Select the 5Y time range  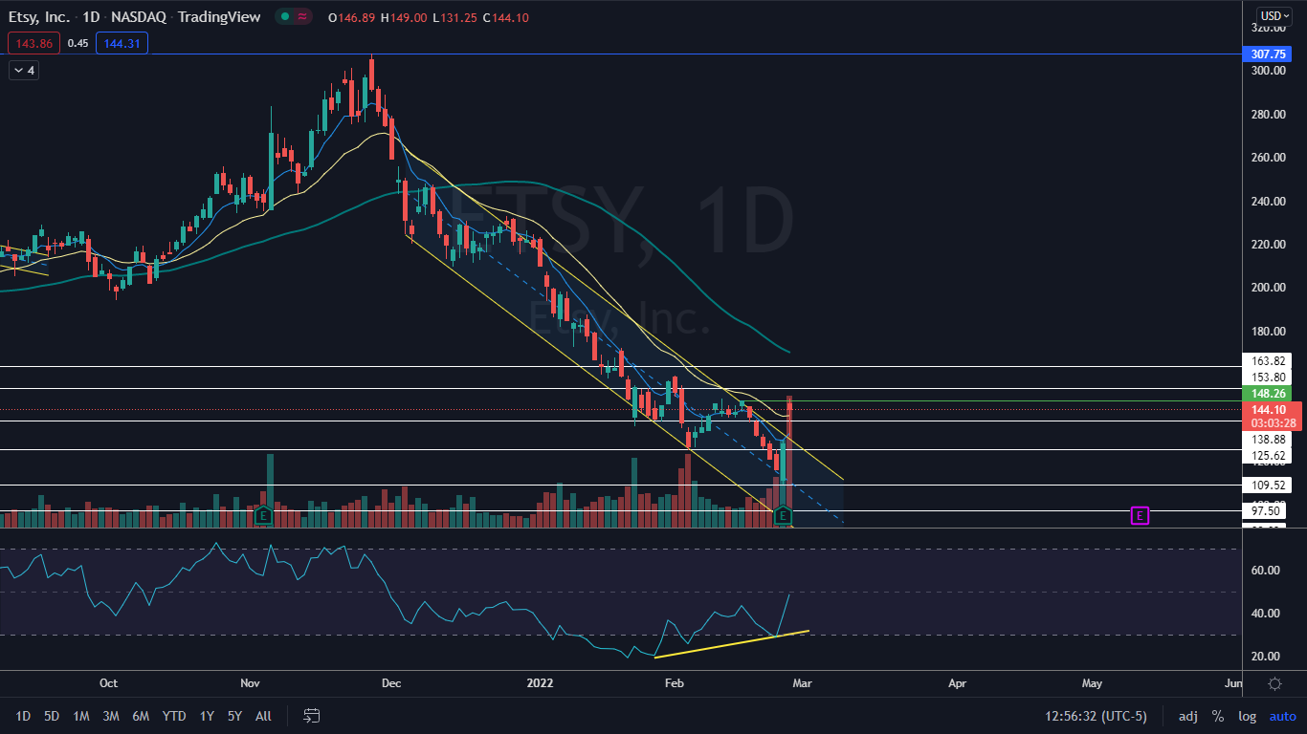pos(234,716)
